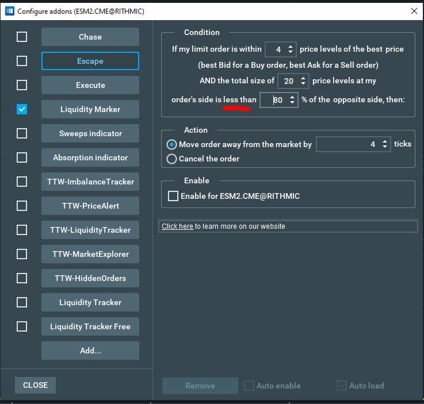Click the CLOSE button at bottom left
Screen dimensions: 424x404
pyautogui.click(x=35, y=385)
